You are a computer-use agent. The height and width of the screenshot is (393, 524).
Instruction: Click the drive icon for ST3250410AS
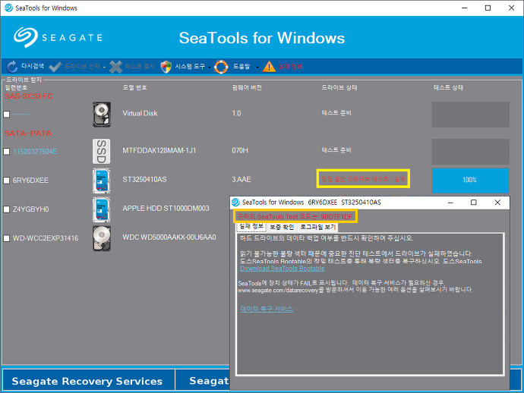click(x=102, y=181)
